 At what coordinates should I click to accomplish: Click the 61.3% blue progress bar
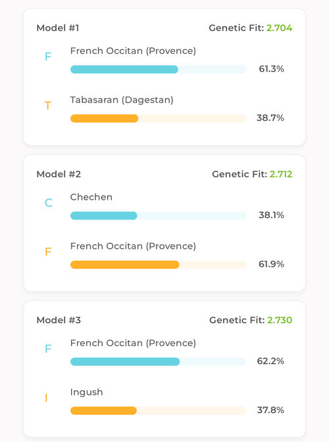click(158, 70)
